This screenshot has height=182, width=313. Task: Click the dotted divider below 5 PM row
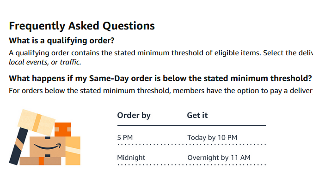click(191, 145)
